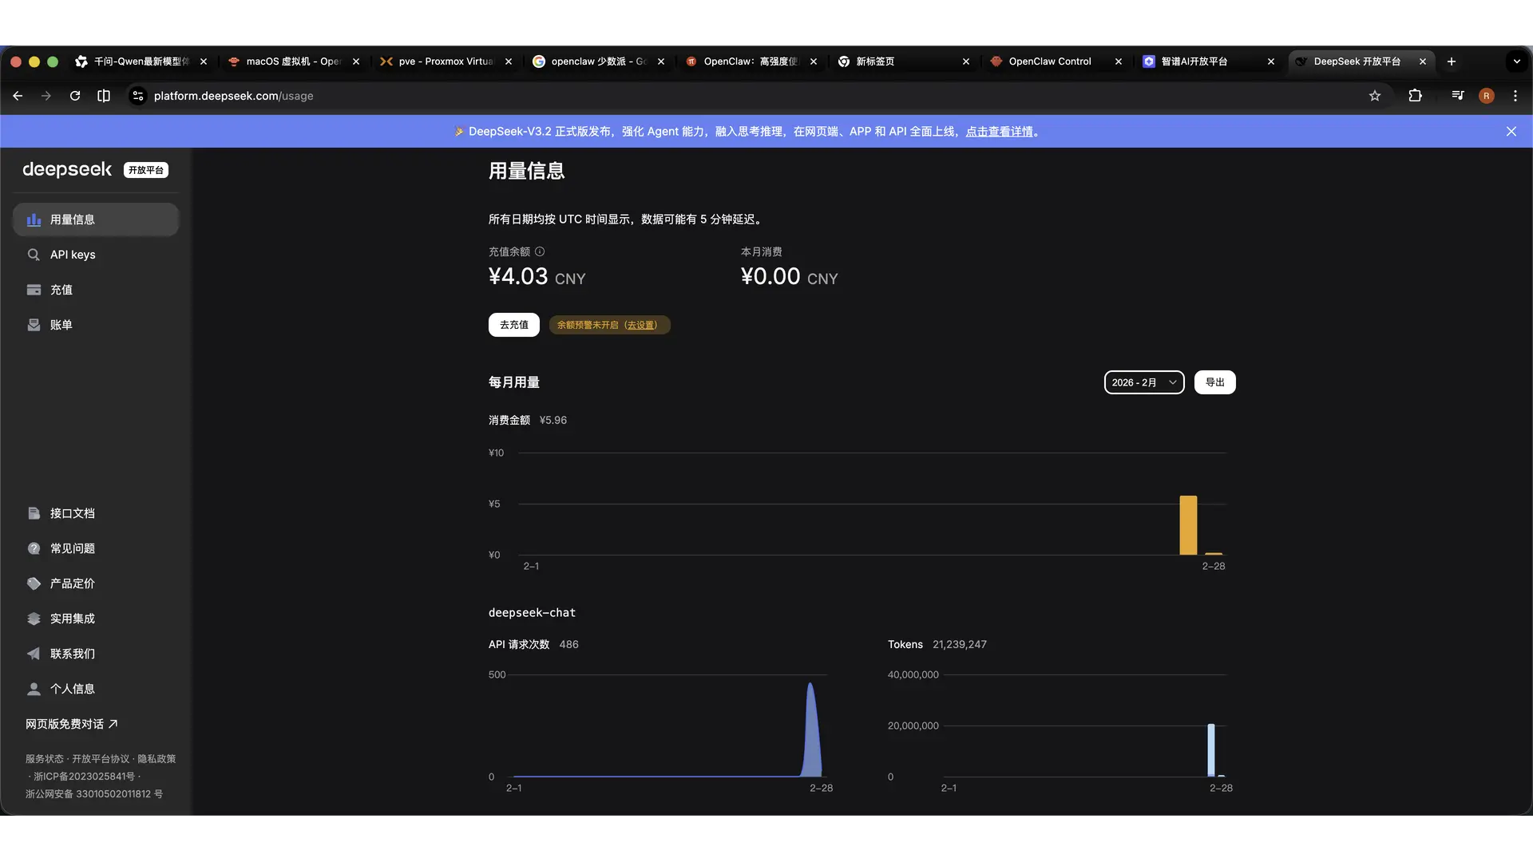
Task: Open the 充值 recharge page in sidebar
Action: 61,290
